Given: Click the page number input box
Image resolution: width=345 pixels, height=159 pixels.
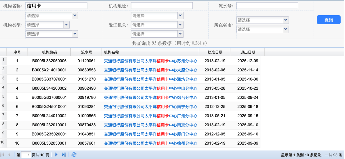Looking at the screenshot, I should click(26, 155).
